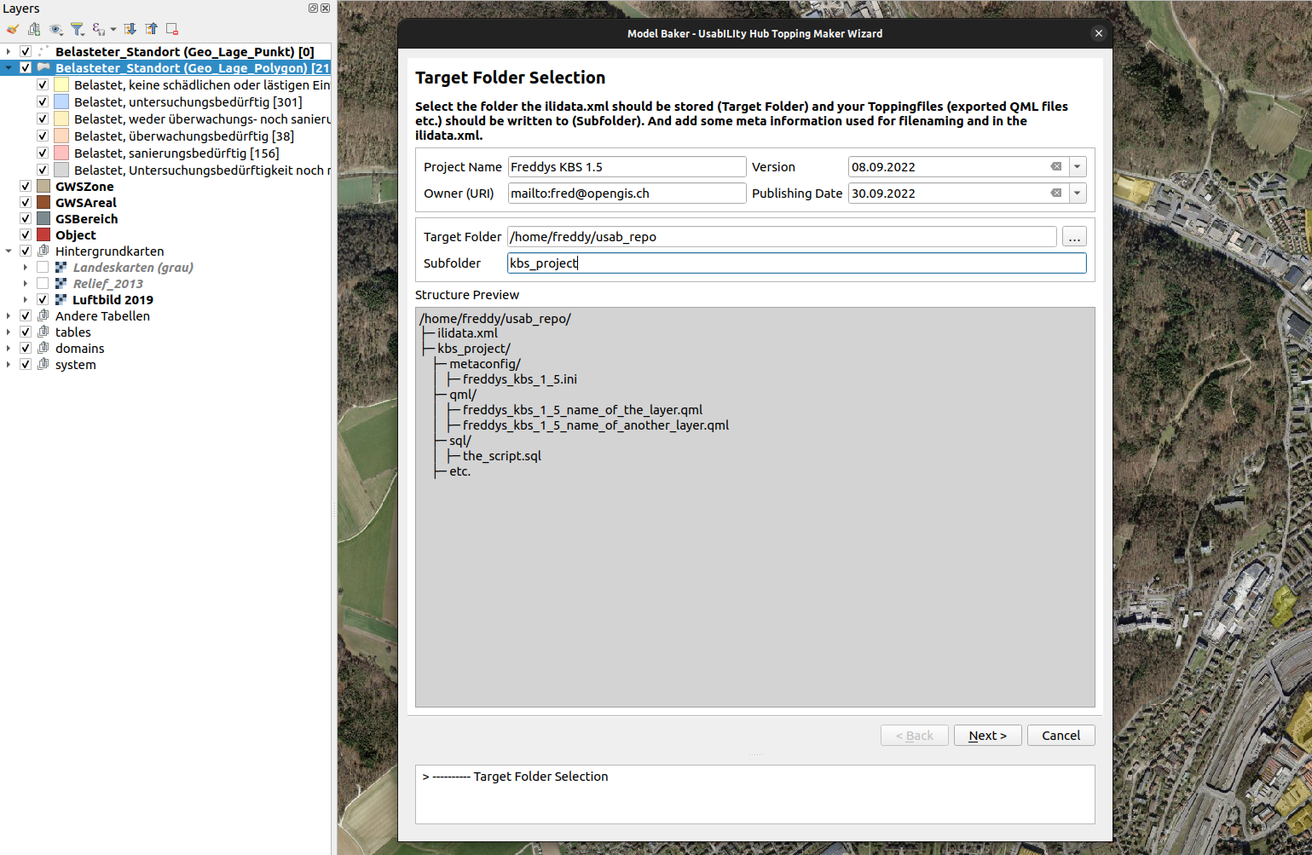Viewport: 1312px width, 855px height.
Task: Open the Version date dropdown
Action: pyautogui.click(x=1078, y=167)
